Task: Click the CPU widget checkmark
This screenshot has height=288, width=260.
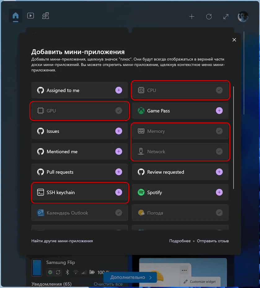Action: coord(219,90)
